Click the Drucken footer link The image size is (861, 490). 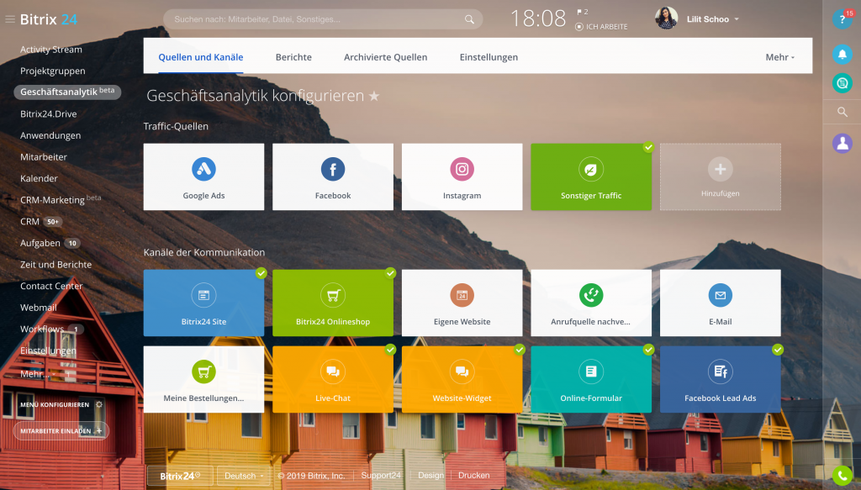click(474, 476)
